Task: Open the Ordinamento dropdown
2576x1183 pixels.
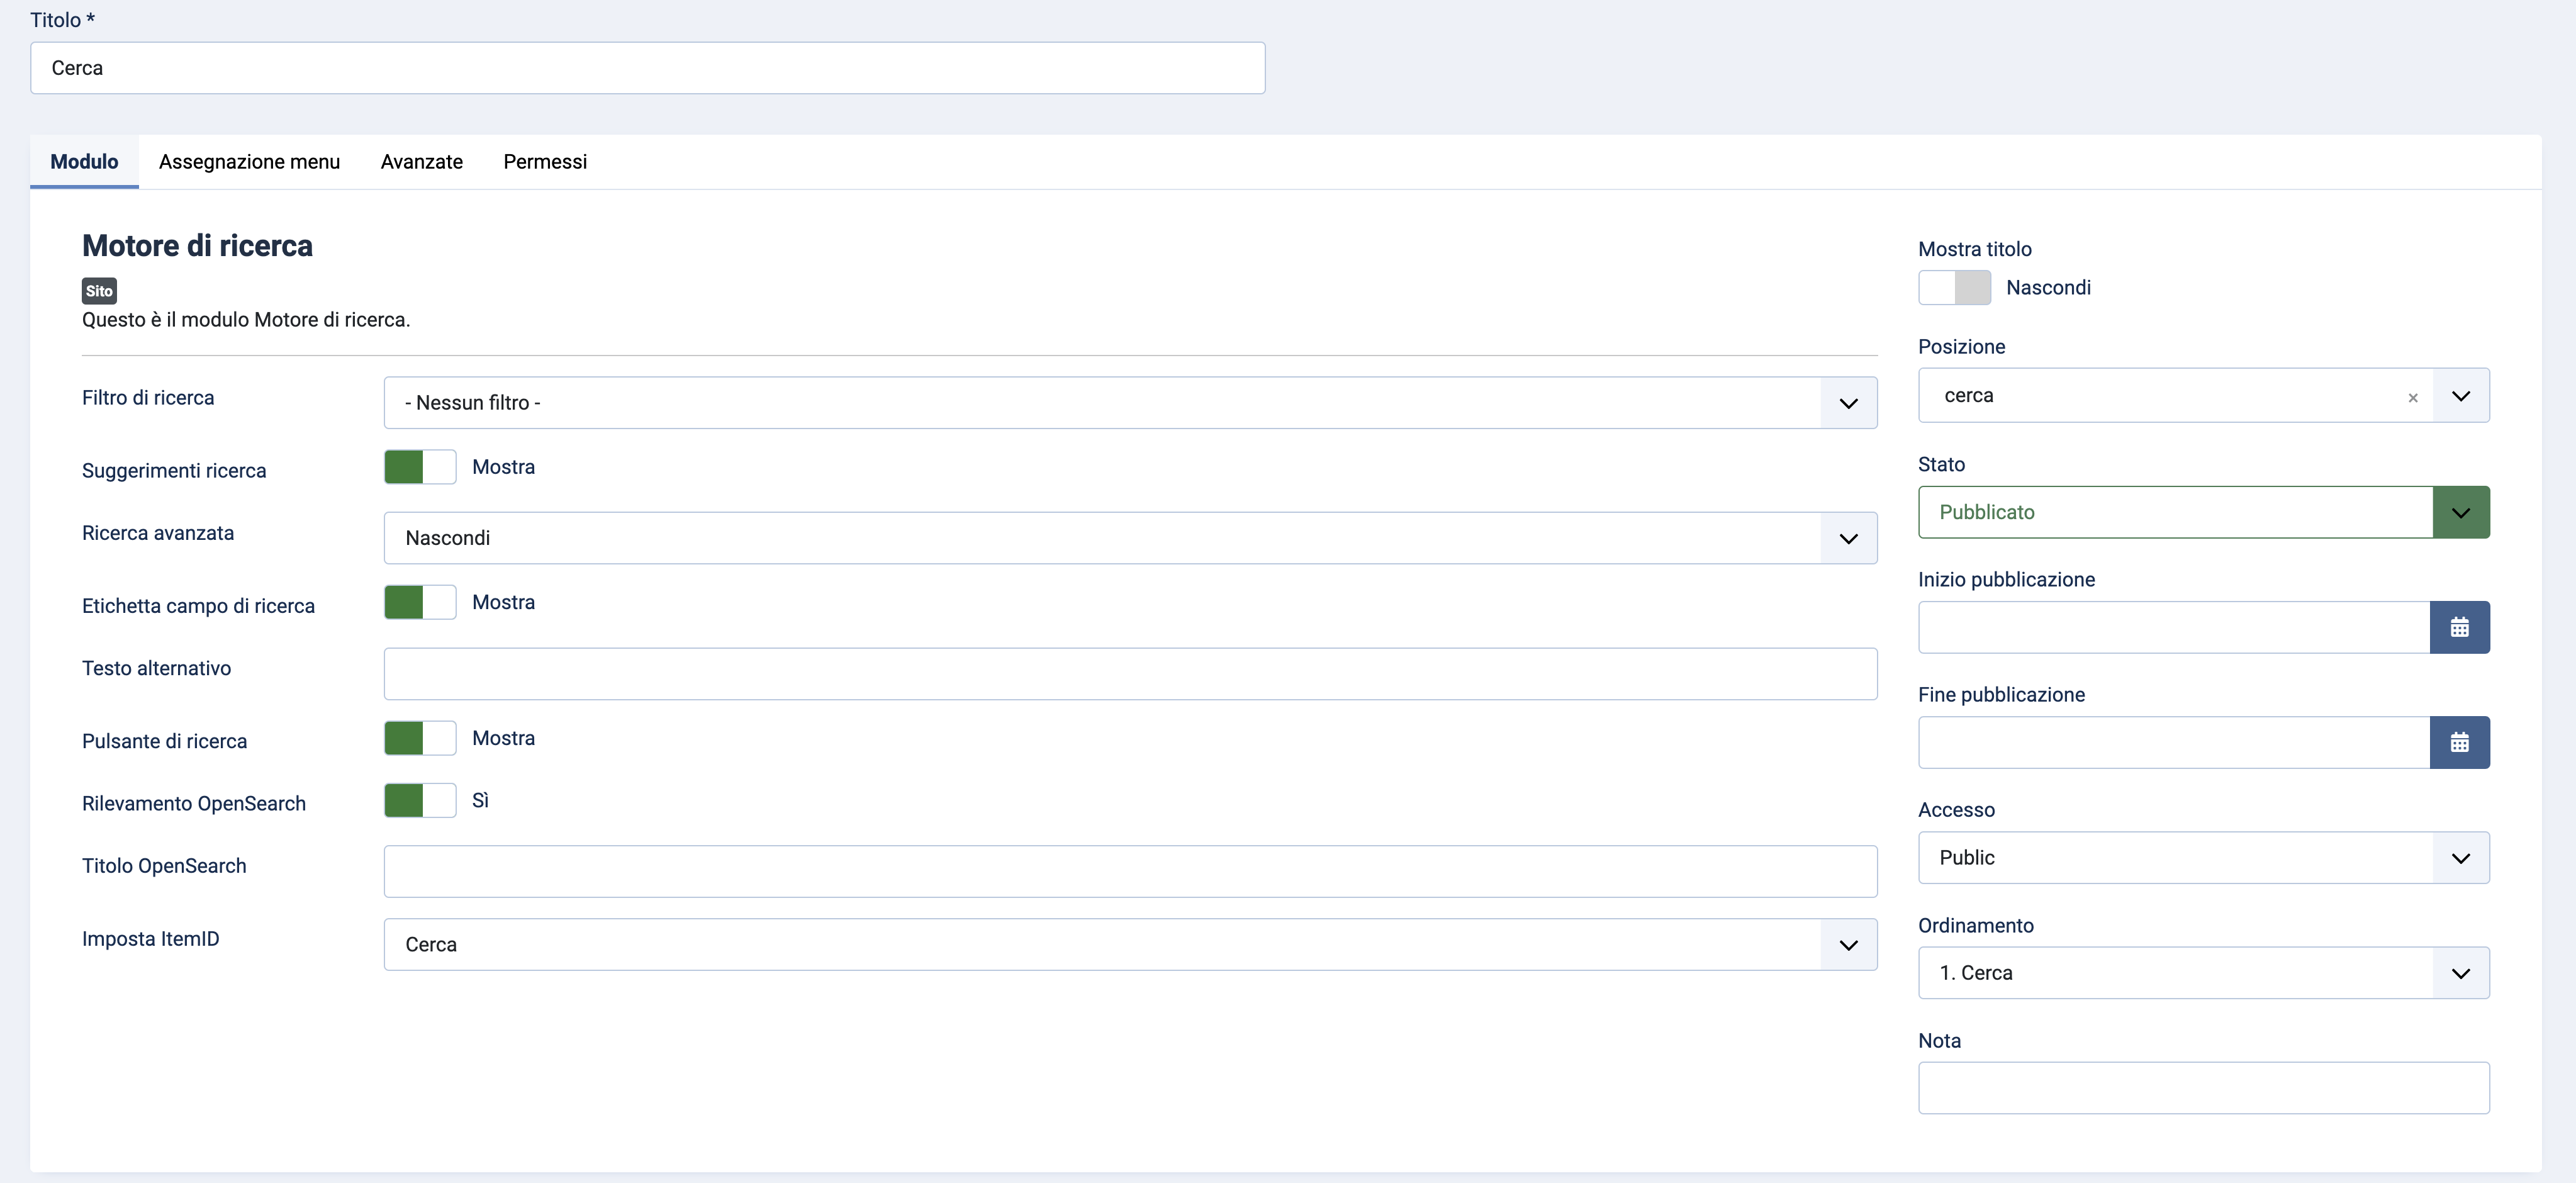Action: point(2204,972)
